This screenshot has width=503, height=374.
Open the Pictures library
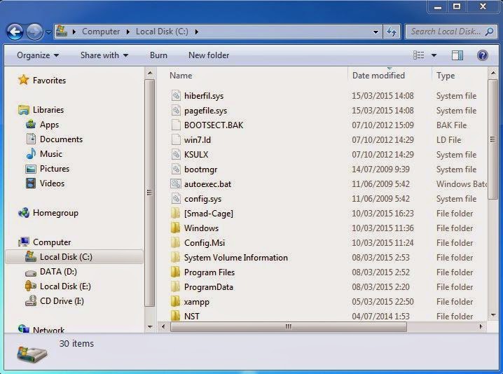(x=55, y=169)
